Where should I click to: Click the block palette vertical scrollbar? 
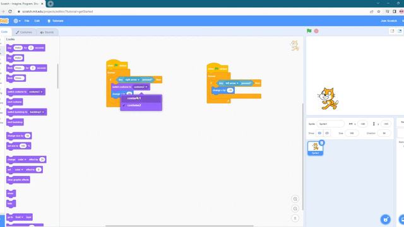(x=57, y=76)
